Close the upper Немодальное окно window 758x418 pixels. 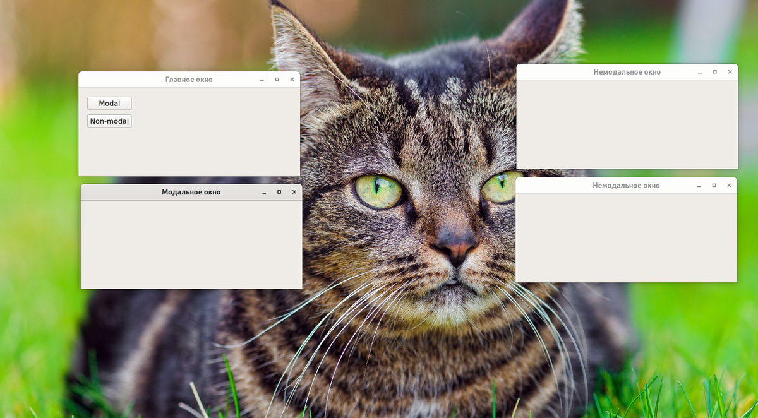pyautogui.click(x=730, y=72)
